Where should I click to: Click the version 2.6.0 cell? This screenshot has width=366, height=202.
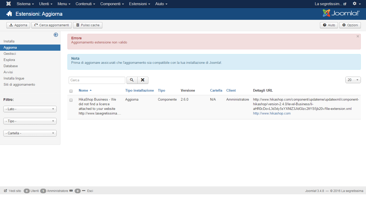tap(184, 100)
